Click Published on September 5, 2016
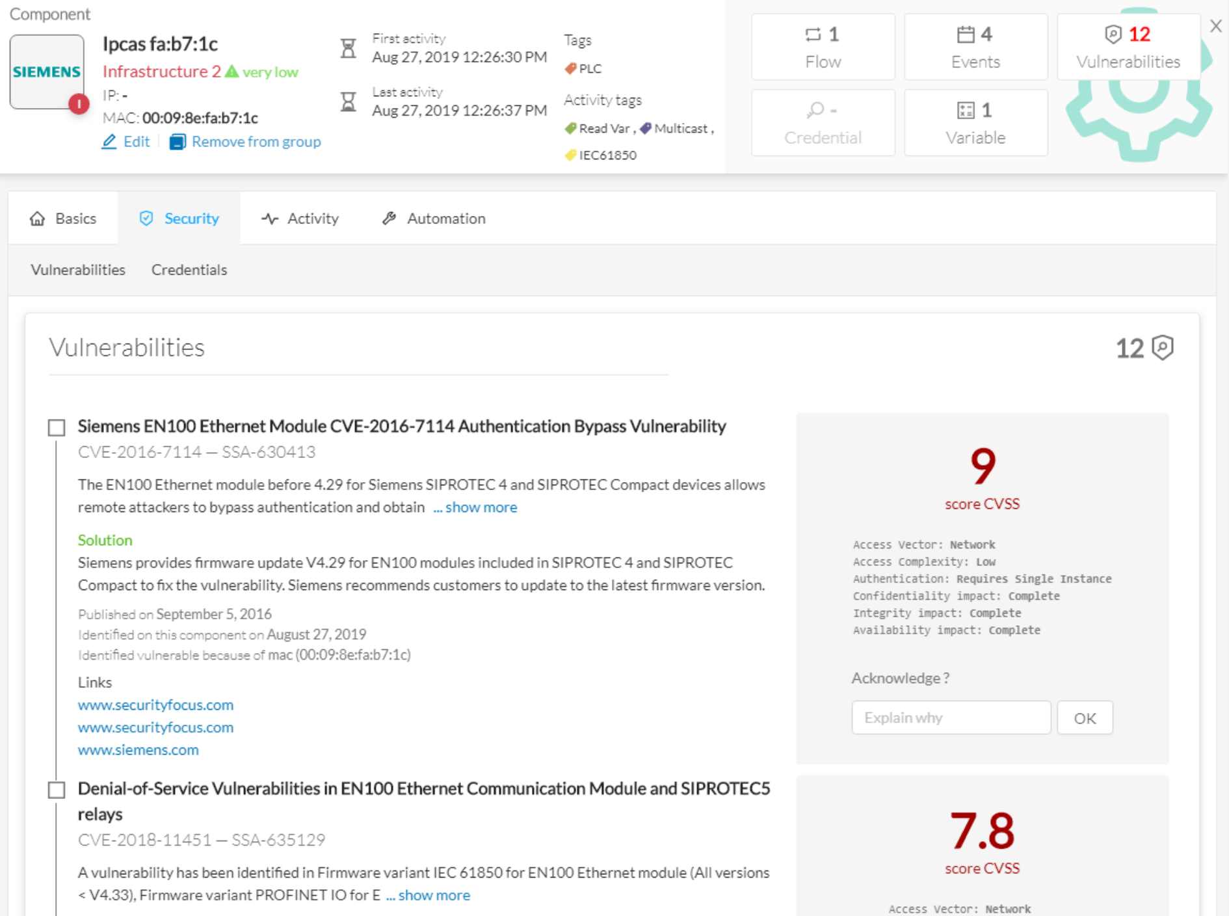The image size is (1229, 916). click(x=175, y=614)
